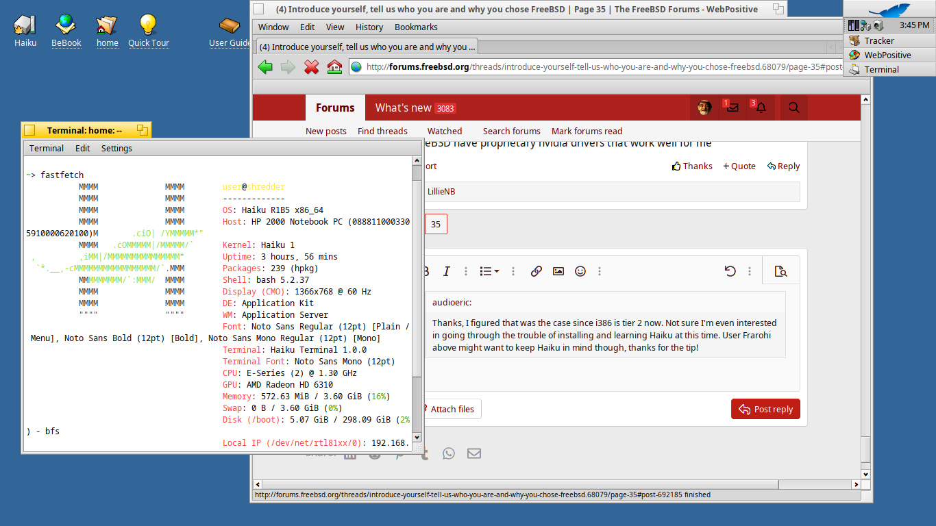936x526 pixels.
Task: Open forum alerts bell icon
Action: 761,108
